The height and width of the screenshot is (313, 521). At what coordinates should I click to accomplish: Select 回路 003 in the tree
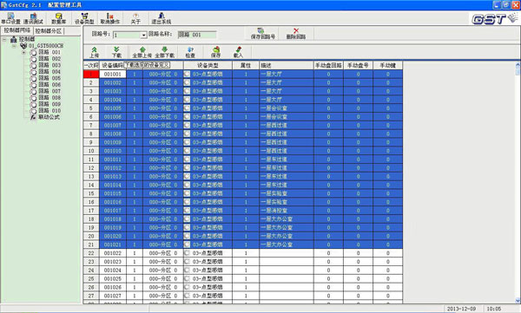(x=49, y=65)
